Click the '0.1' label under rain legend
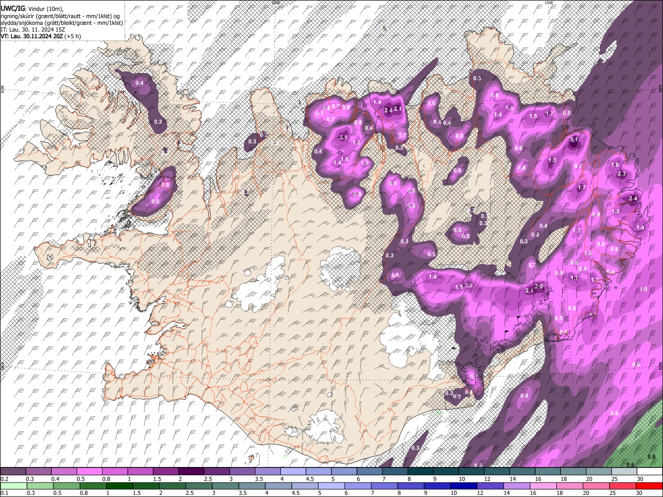Screen dimensions: 663x497 (4, 493)
